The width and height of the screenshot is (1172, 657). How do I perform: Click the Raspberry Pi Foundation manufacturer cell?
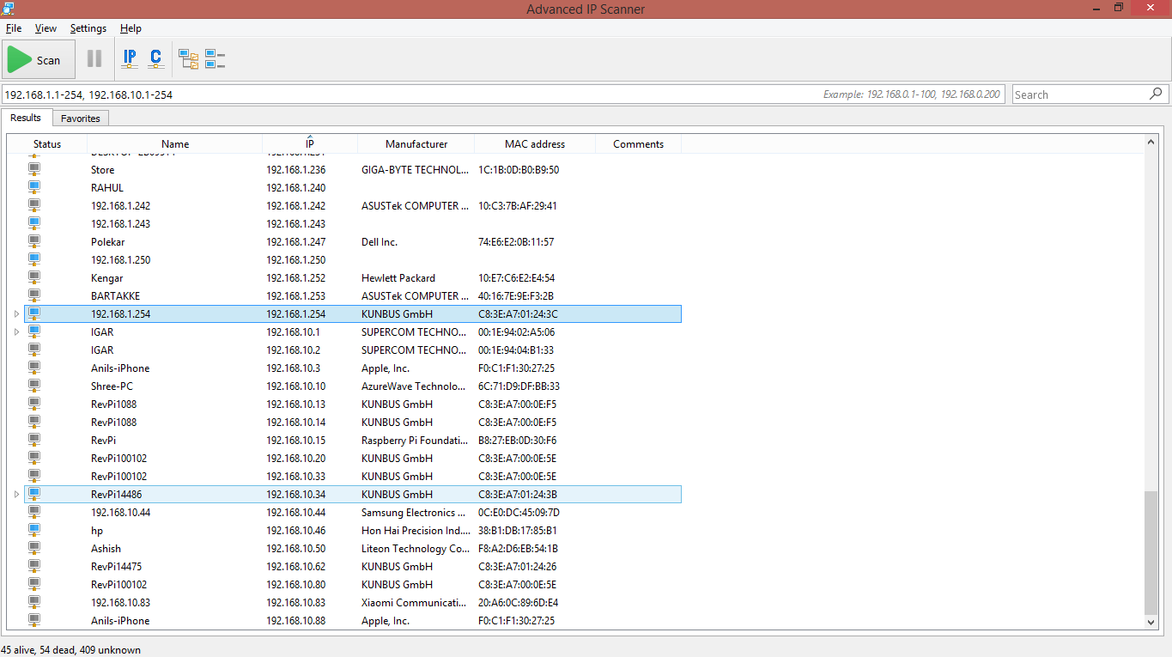(416, 441)
